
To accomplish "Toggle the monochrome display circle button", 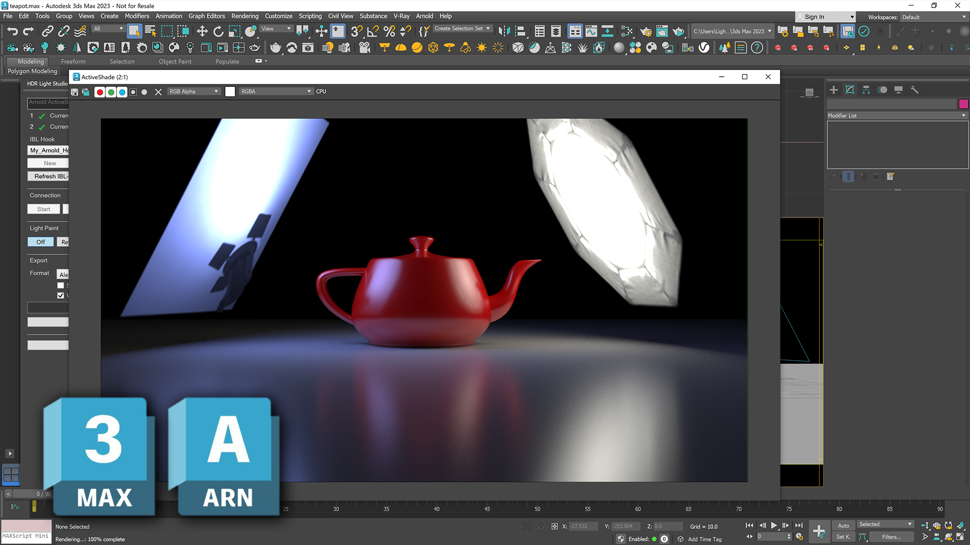I will point(144,92).
